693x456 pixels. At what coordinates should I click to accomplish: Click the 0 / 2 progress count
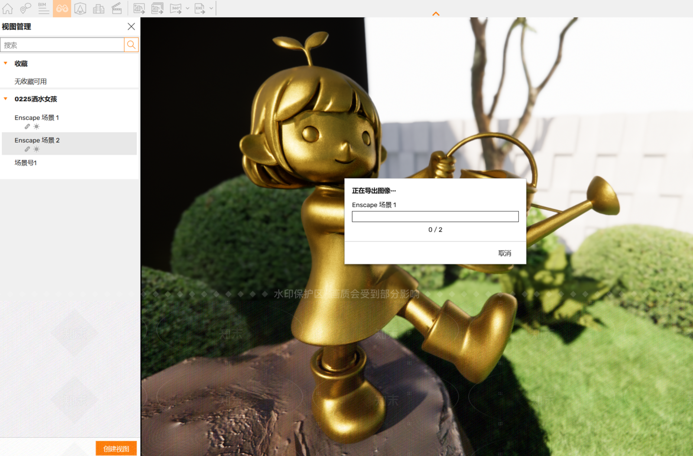(435, 230)
